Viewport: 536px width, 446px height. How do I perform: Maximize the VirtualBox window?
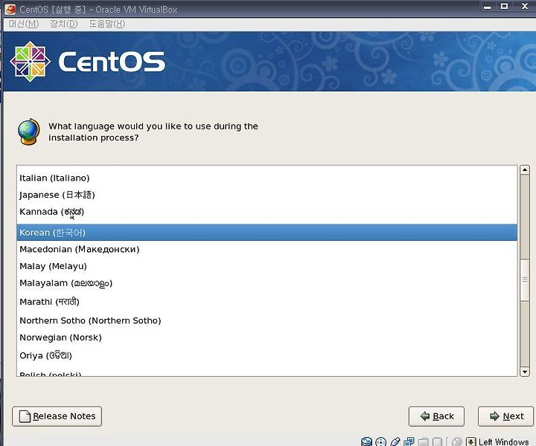click(x=504, y=6)
